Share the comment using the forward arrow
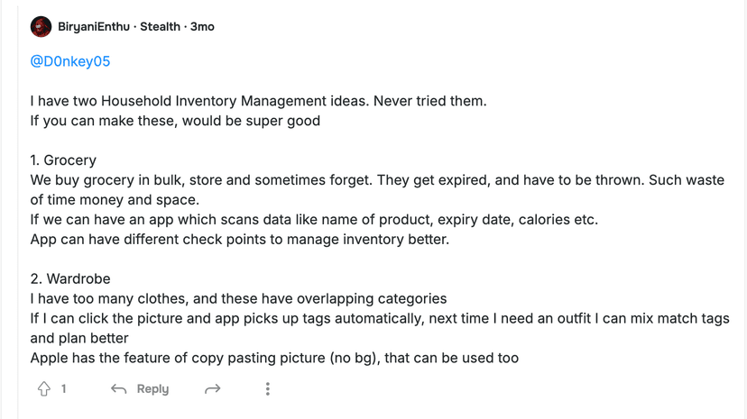The width and height of the screenshot is (747, 419). 213,388
